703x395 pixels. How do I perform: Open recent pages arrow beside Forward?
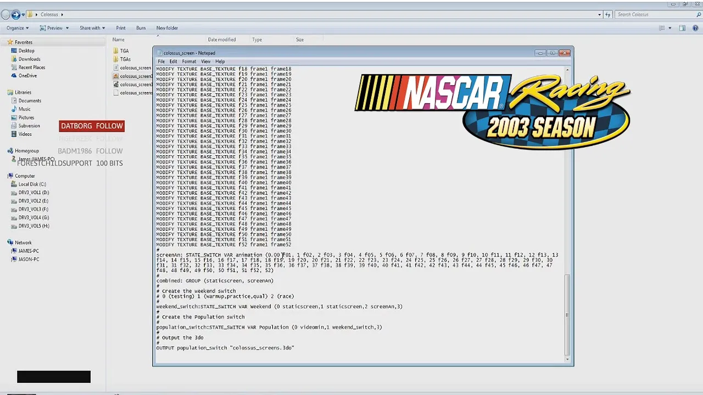click(x=24, y=14)
